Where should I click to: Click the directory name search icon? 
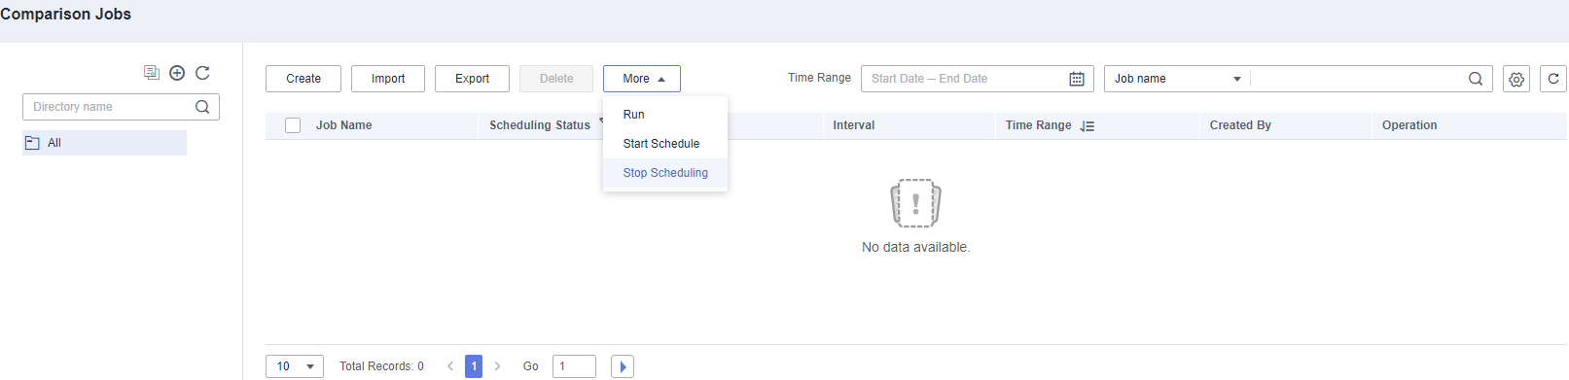point(202,107)
